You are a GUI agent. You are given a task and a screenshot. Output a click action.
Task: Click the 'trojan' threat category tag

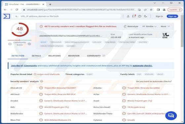point(90,74)
